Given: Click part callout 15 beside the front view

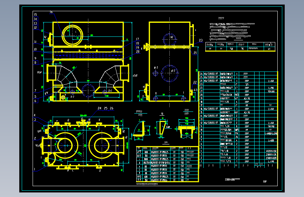Looking at the screenshot, I should pyautogui.click(x=35, y=14).
